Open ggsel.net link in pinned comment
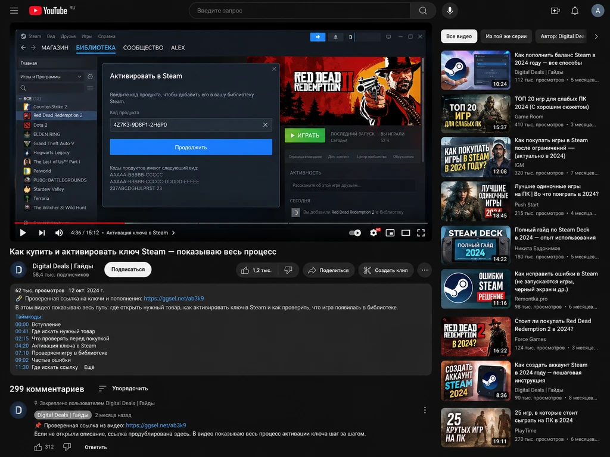The height and width of the screenshot is (457, 610). [x=156, y=425]
